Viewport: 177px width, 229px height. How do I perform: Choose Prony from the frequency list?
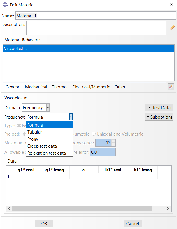tap(33, 139)
